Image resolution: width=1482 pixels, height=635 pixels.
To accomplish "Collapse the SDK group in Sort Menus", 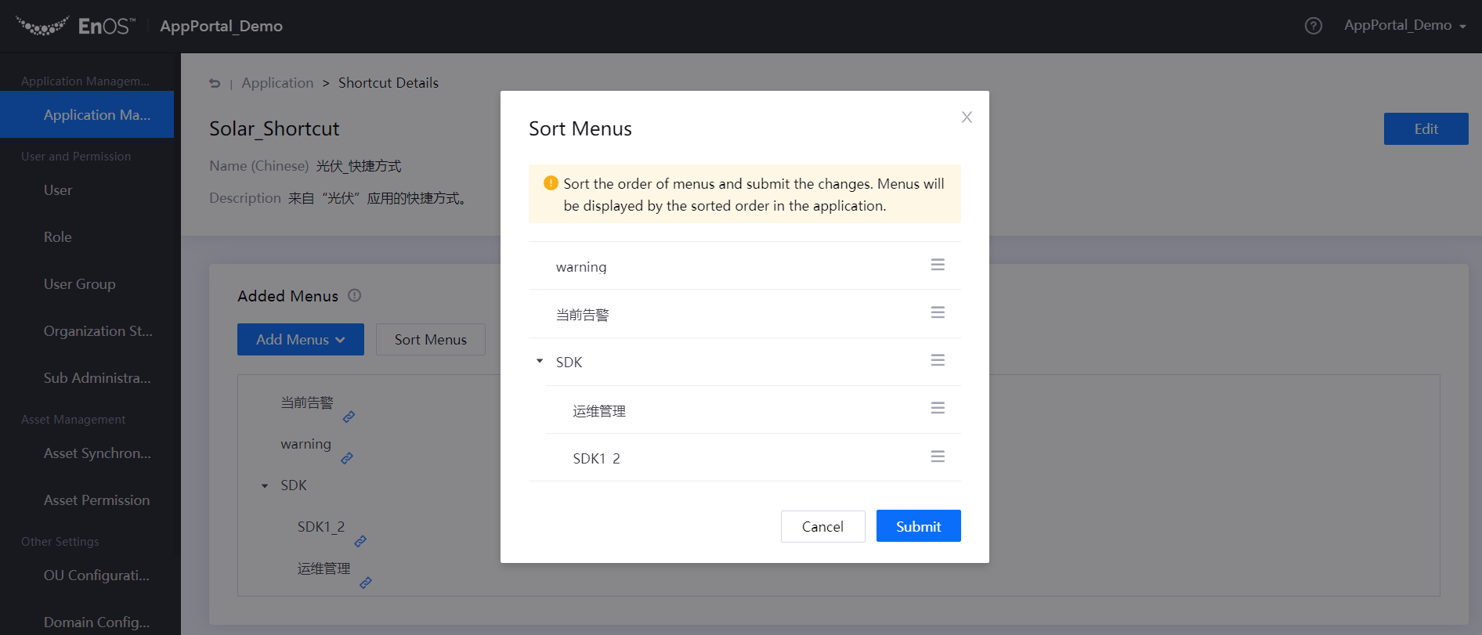I will point(540,361).
